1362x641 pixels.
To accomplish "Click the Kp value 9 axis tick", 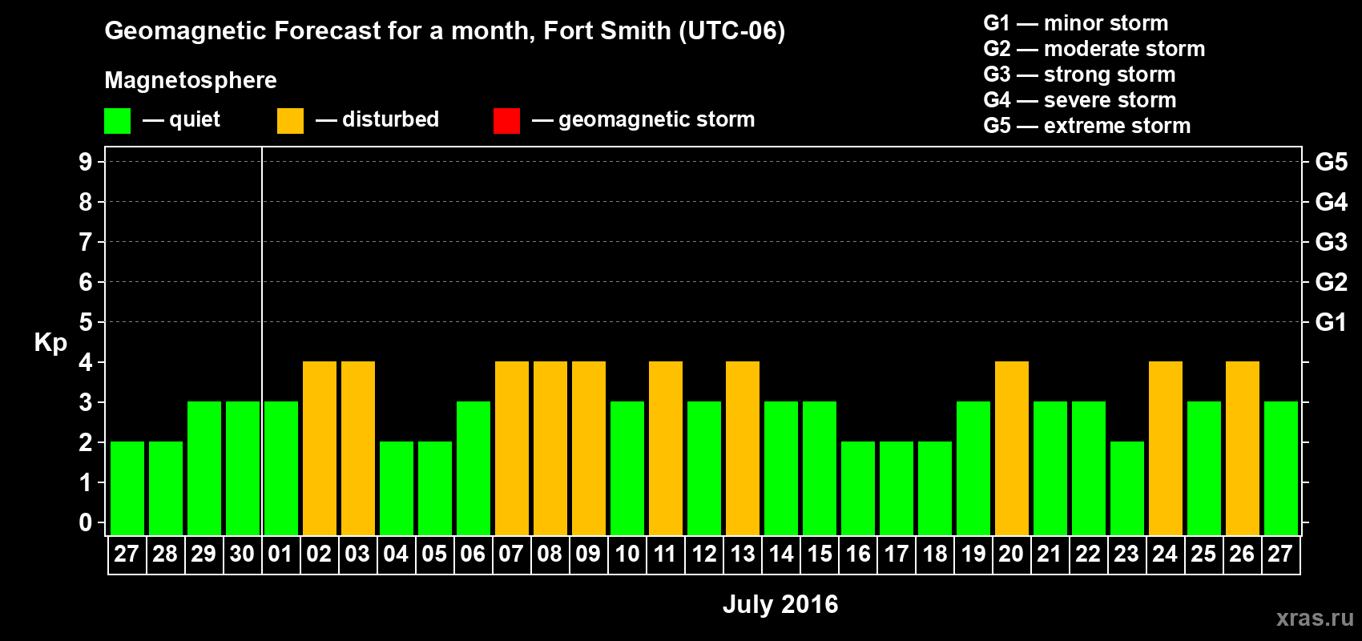I will [86, 162].
